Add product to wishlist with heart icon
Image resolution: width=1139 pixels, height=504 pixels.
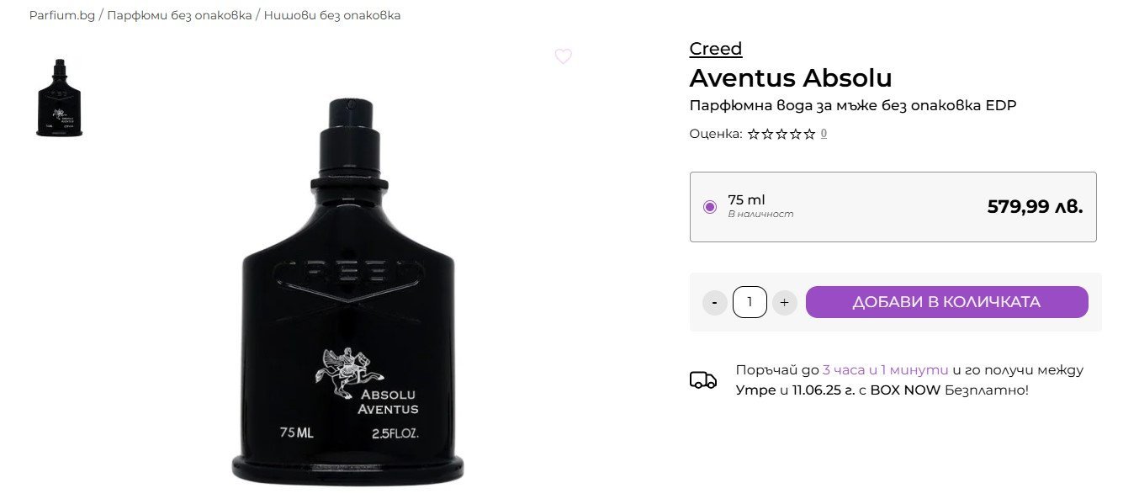(564, 56)
